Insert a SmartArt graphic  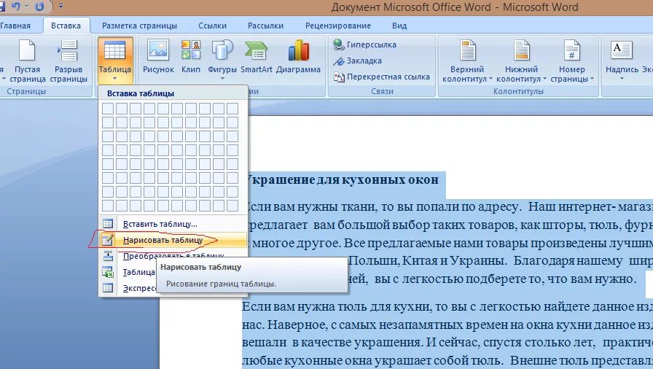256,57
